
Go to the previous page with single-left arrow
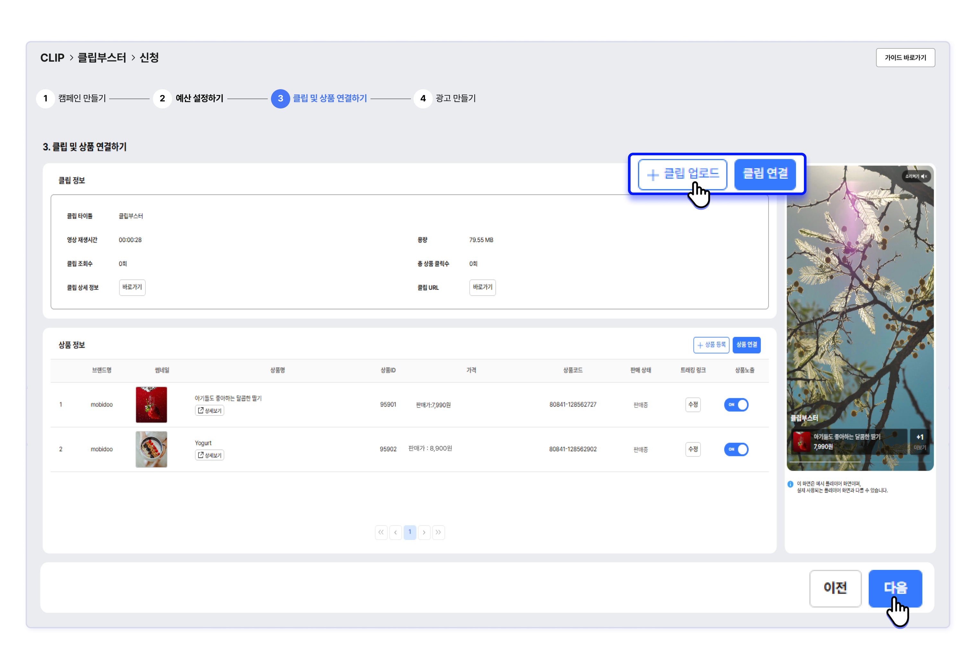[395, 532]
